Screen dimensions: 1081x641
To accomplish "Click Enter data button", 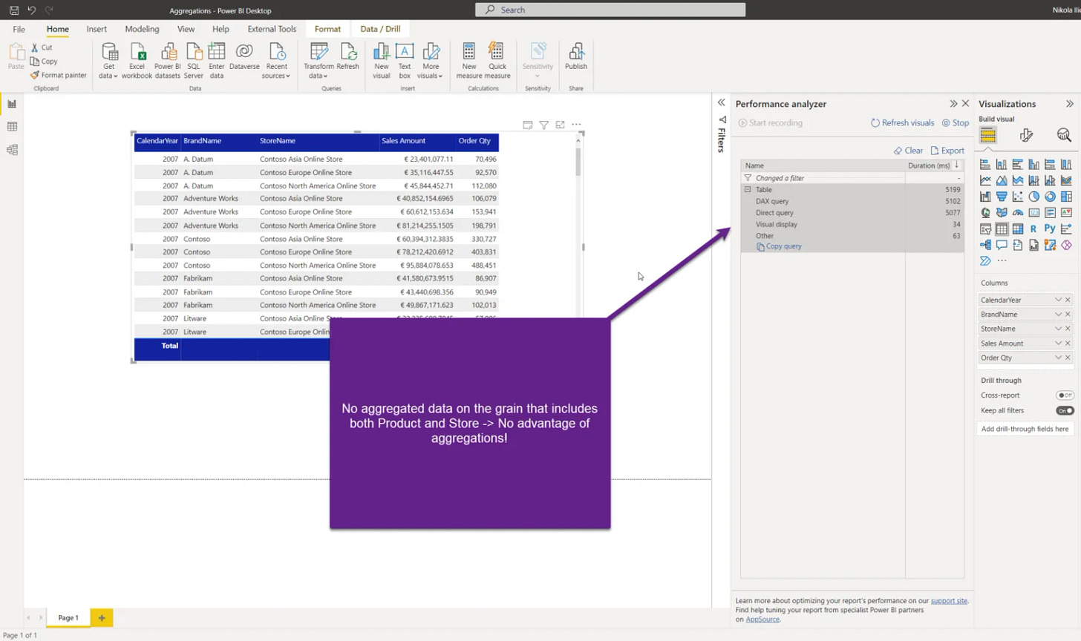I will [x=216, y=61].
